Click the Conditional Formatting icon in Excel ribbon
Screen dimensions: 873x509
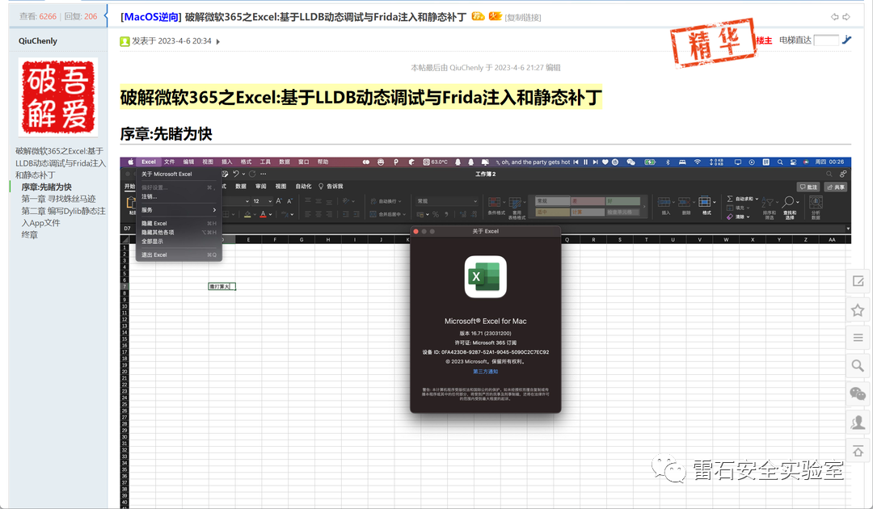pos(495,203)
